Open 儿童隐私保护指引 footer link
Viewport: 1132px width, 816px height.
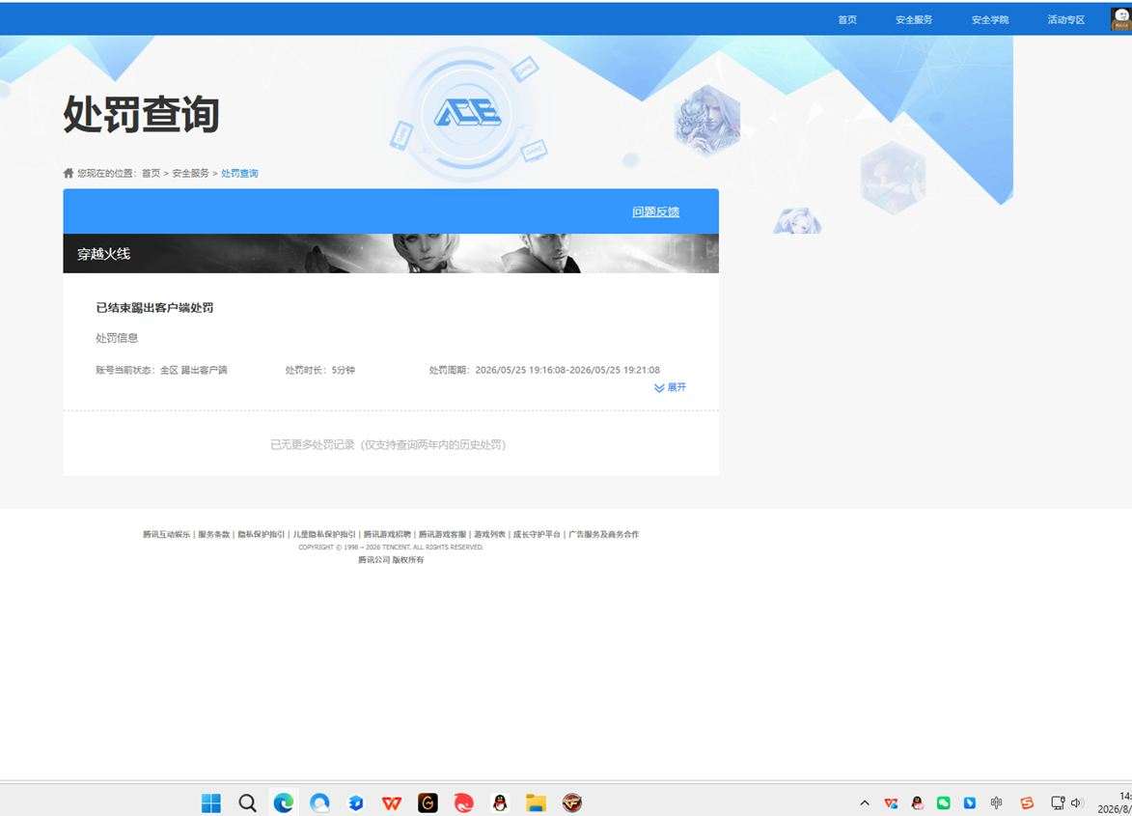(324, 534)
